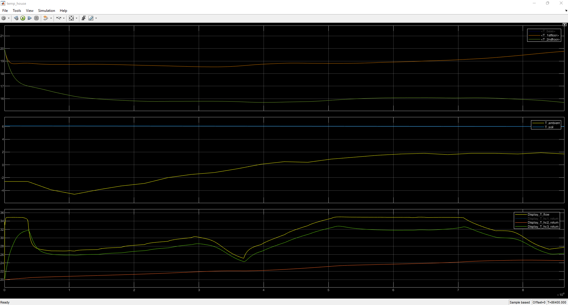
Task: Close the temp_house scope window
Action: 561,3
